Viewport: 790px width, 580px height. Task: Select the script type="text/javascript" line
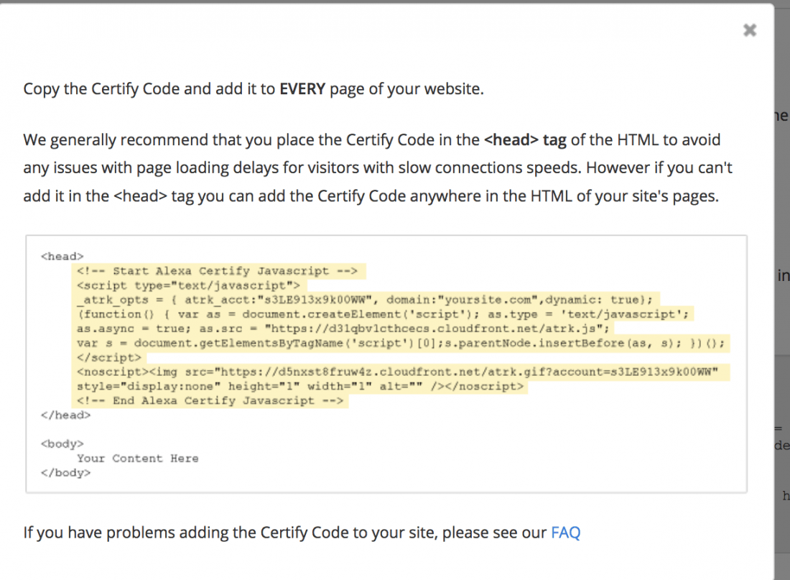coord(188,285)
